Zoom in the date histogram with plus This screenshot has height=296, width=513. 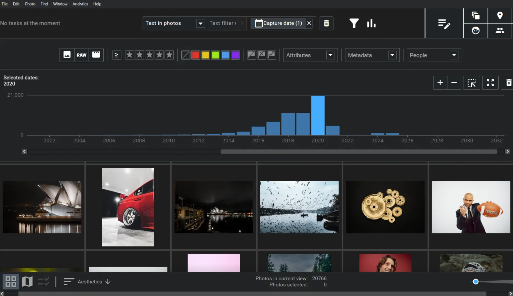click(x=440, y=83)
